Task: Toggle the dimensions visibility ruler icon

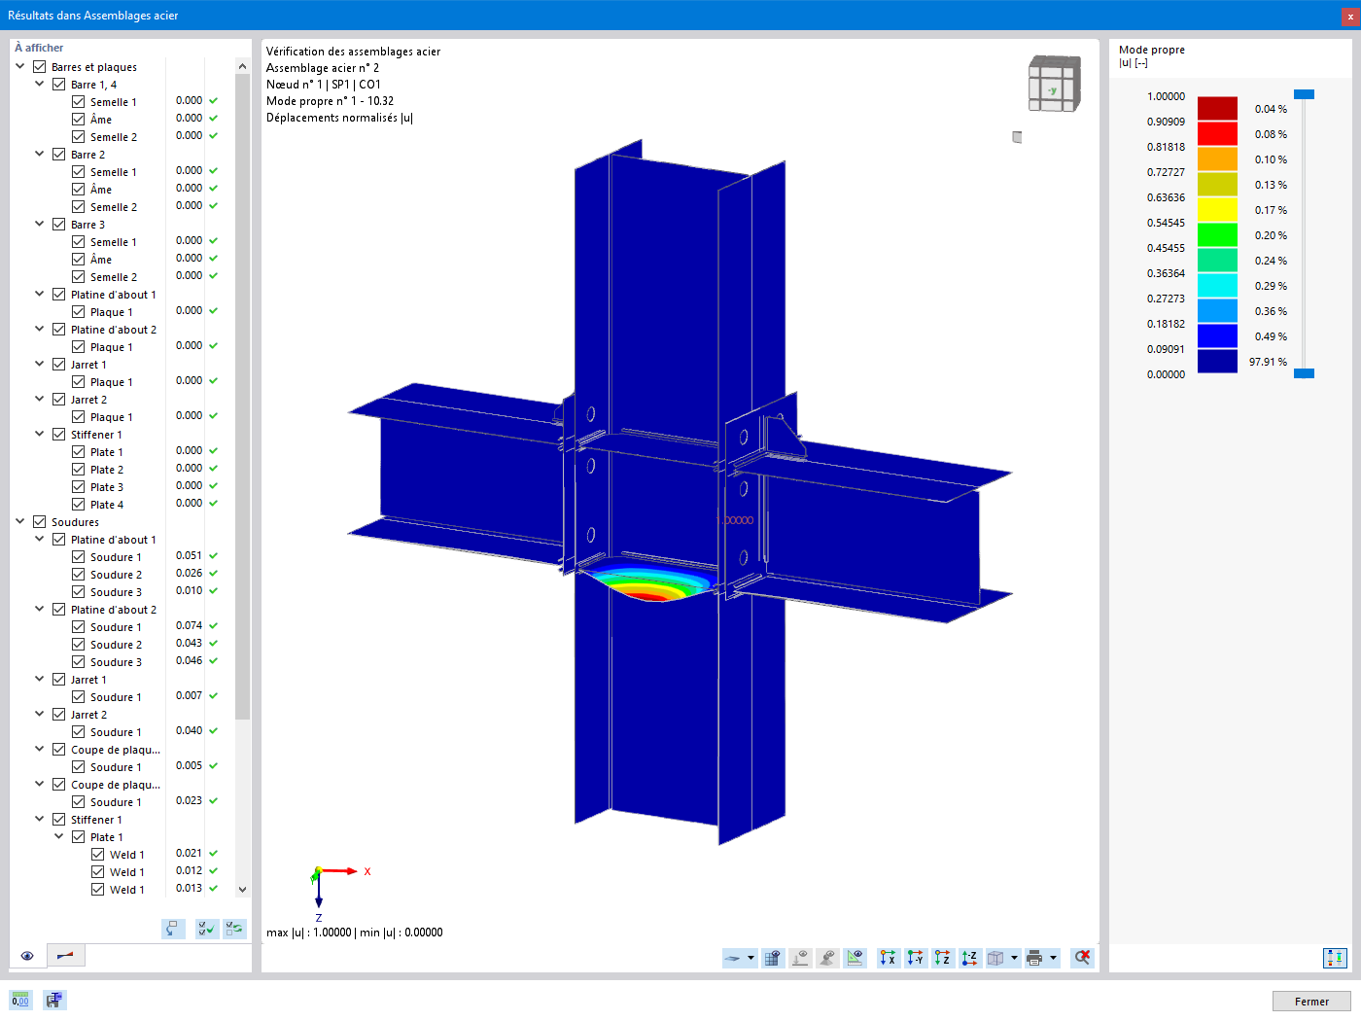Action: (855, 958)
